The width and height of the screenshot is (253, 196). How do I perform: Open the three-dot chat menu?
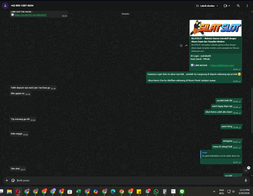click(x=247, y=6)
